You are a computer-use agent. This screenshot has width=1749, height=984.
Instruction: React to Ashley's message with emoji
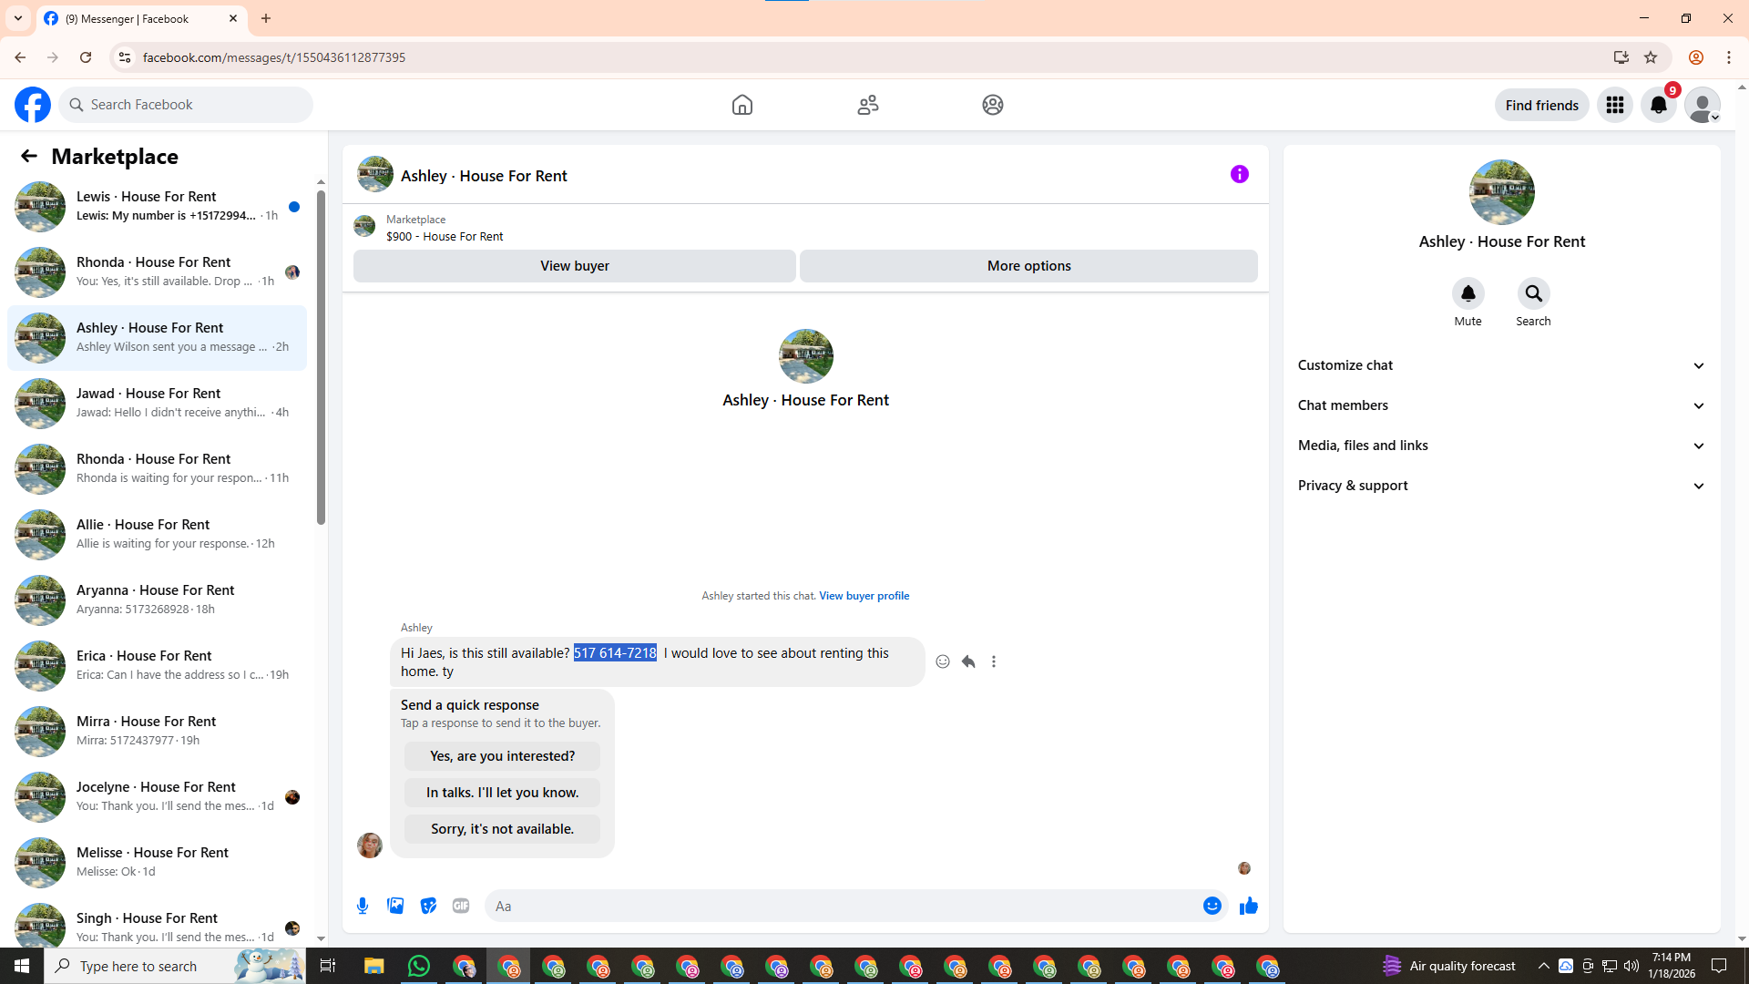coord(943,662)
